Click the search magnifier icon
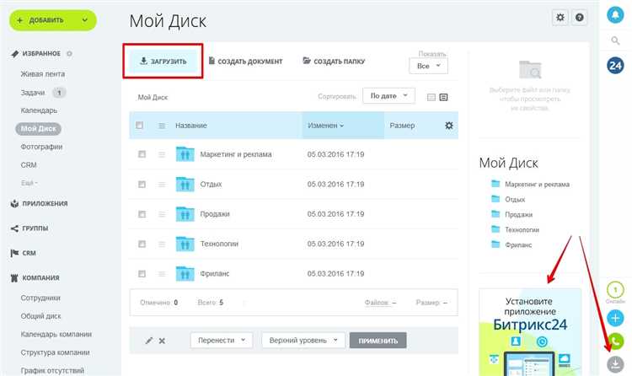 click(615, 40)
